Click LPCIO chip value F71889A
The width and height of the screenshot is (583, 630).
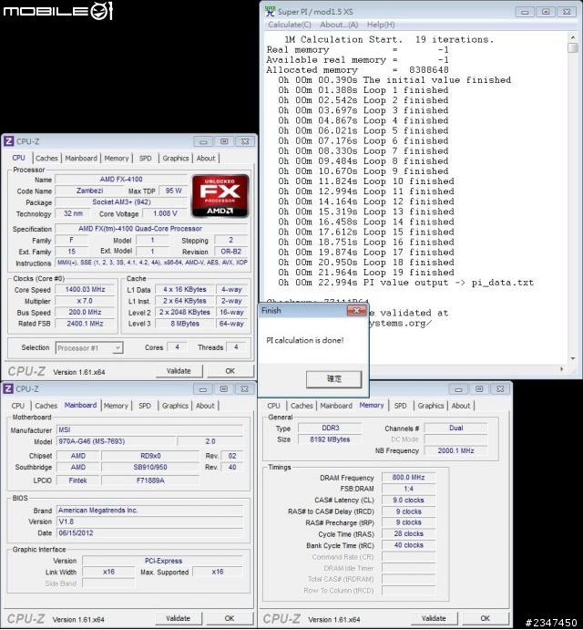tap(150, 480)
